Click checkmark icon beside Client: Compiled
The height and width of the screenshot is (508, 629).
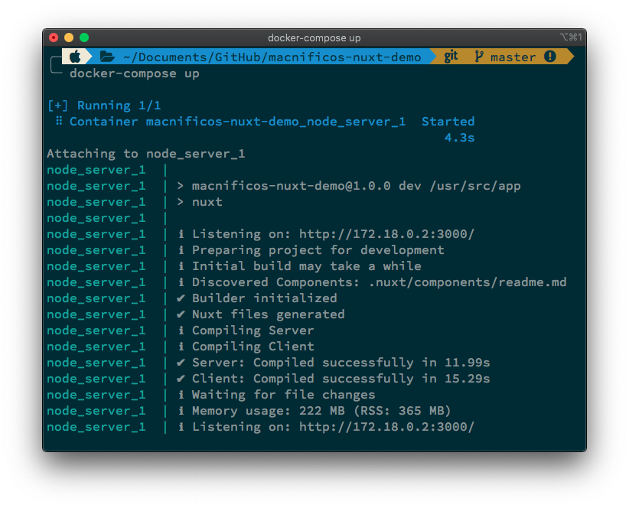(181, 379)
